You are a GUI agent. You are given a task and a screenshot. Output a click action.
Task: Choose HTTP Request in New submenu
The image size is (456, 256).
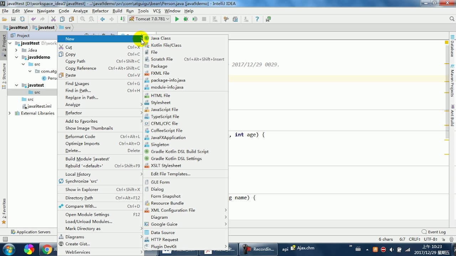point(186,240)
